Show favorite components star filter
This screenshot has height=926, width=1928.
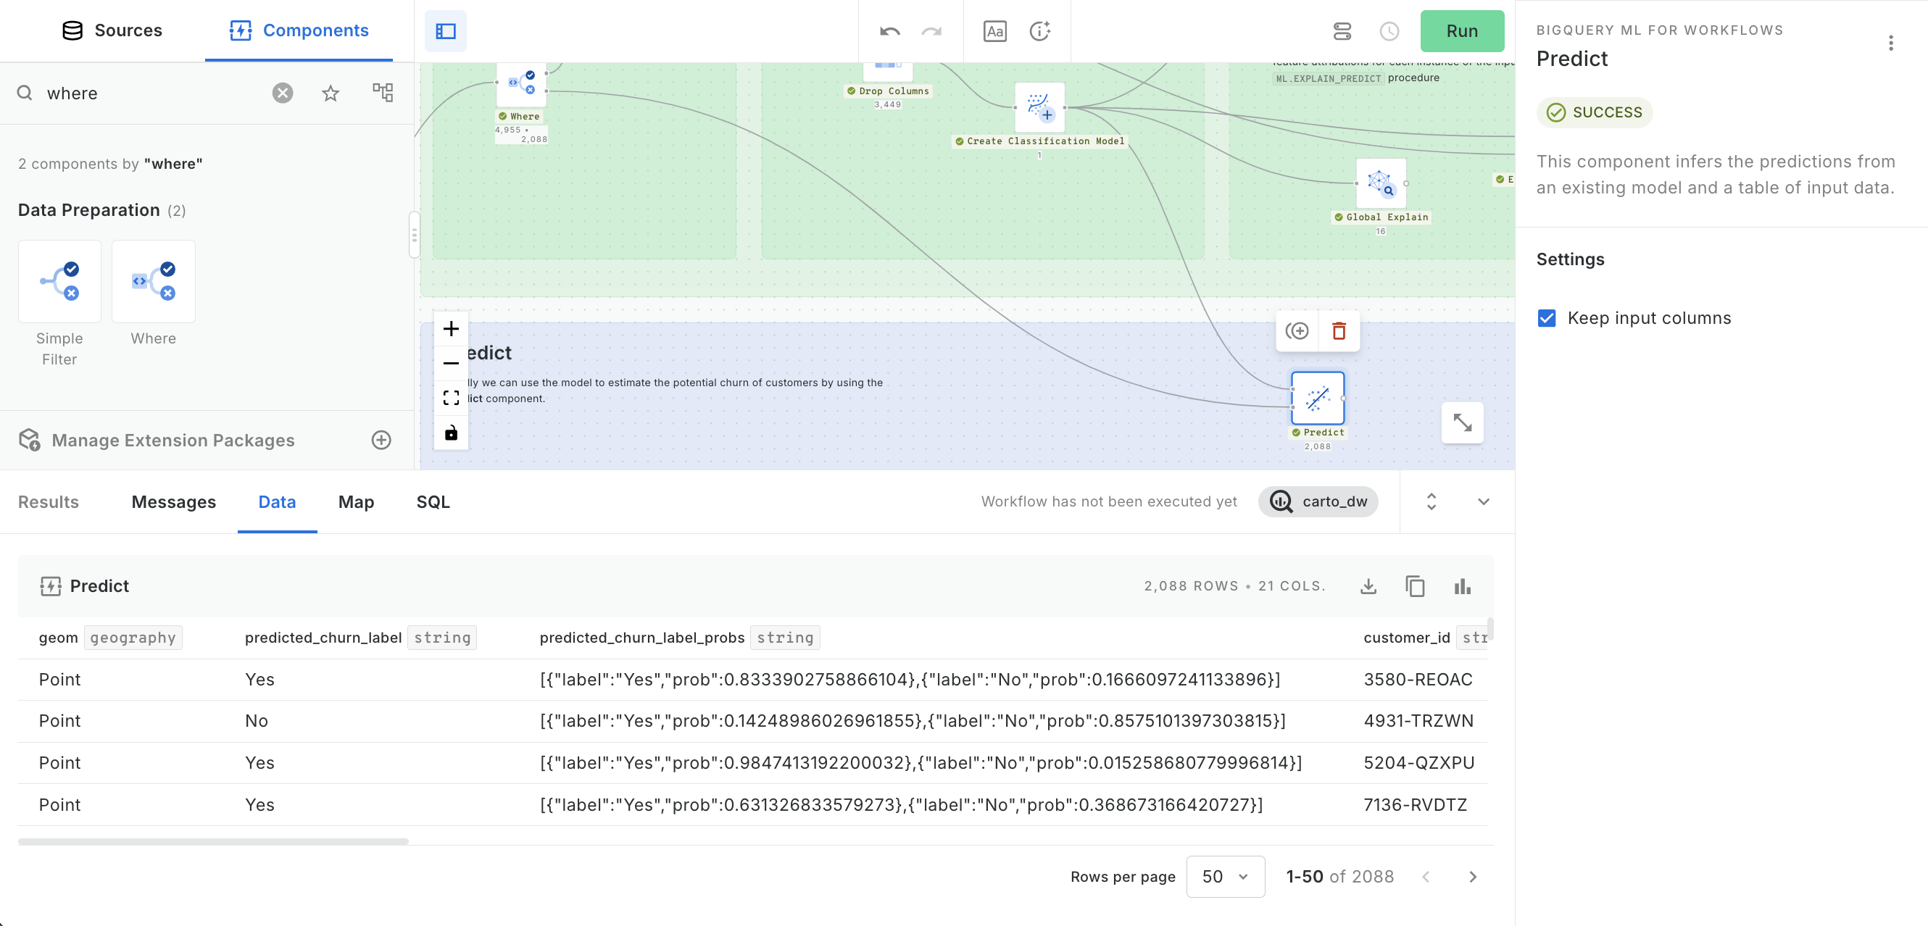330,93
